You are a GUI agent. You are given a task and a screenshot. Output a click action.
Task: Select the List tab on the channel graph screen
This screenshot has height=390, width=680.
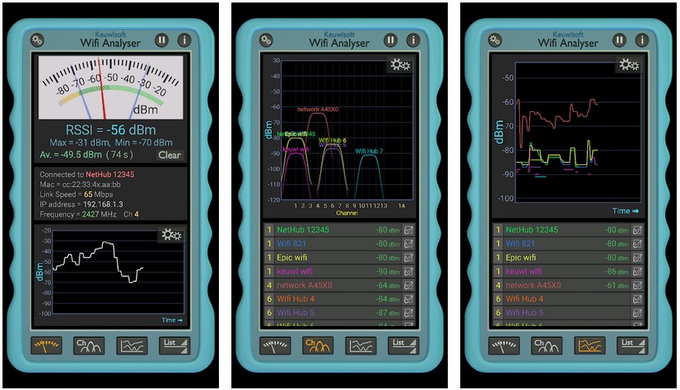[x=403, y=346]
